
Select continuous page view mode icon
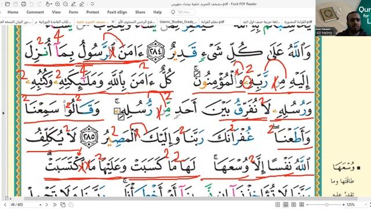pos(286,204)
